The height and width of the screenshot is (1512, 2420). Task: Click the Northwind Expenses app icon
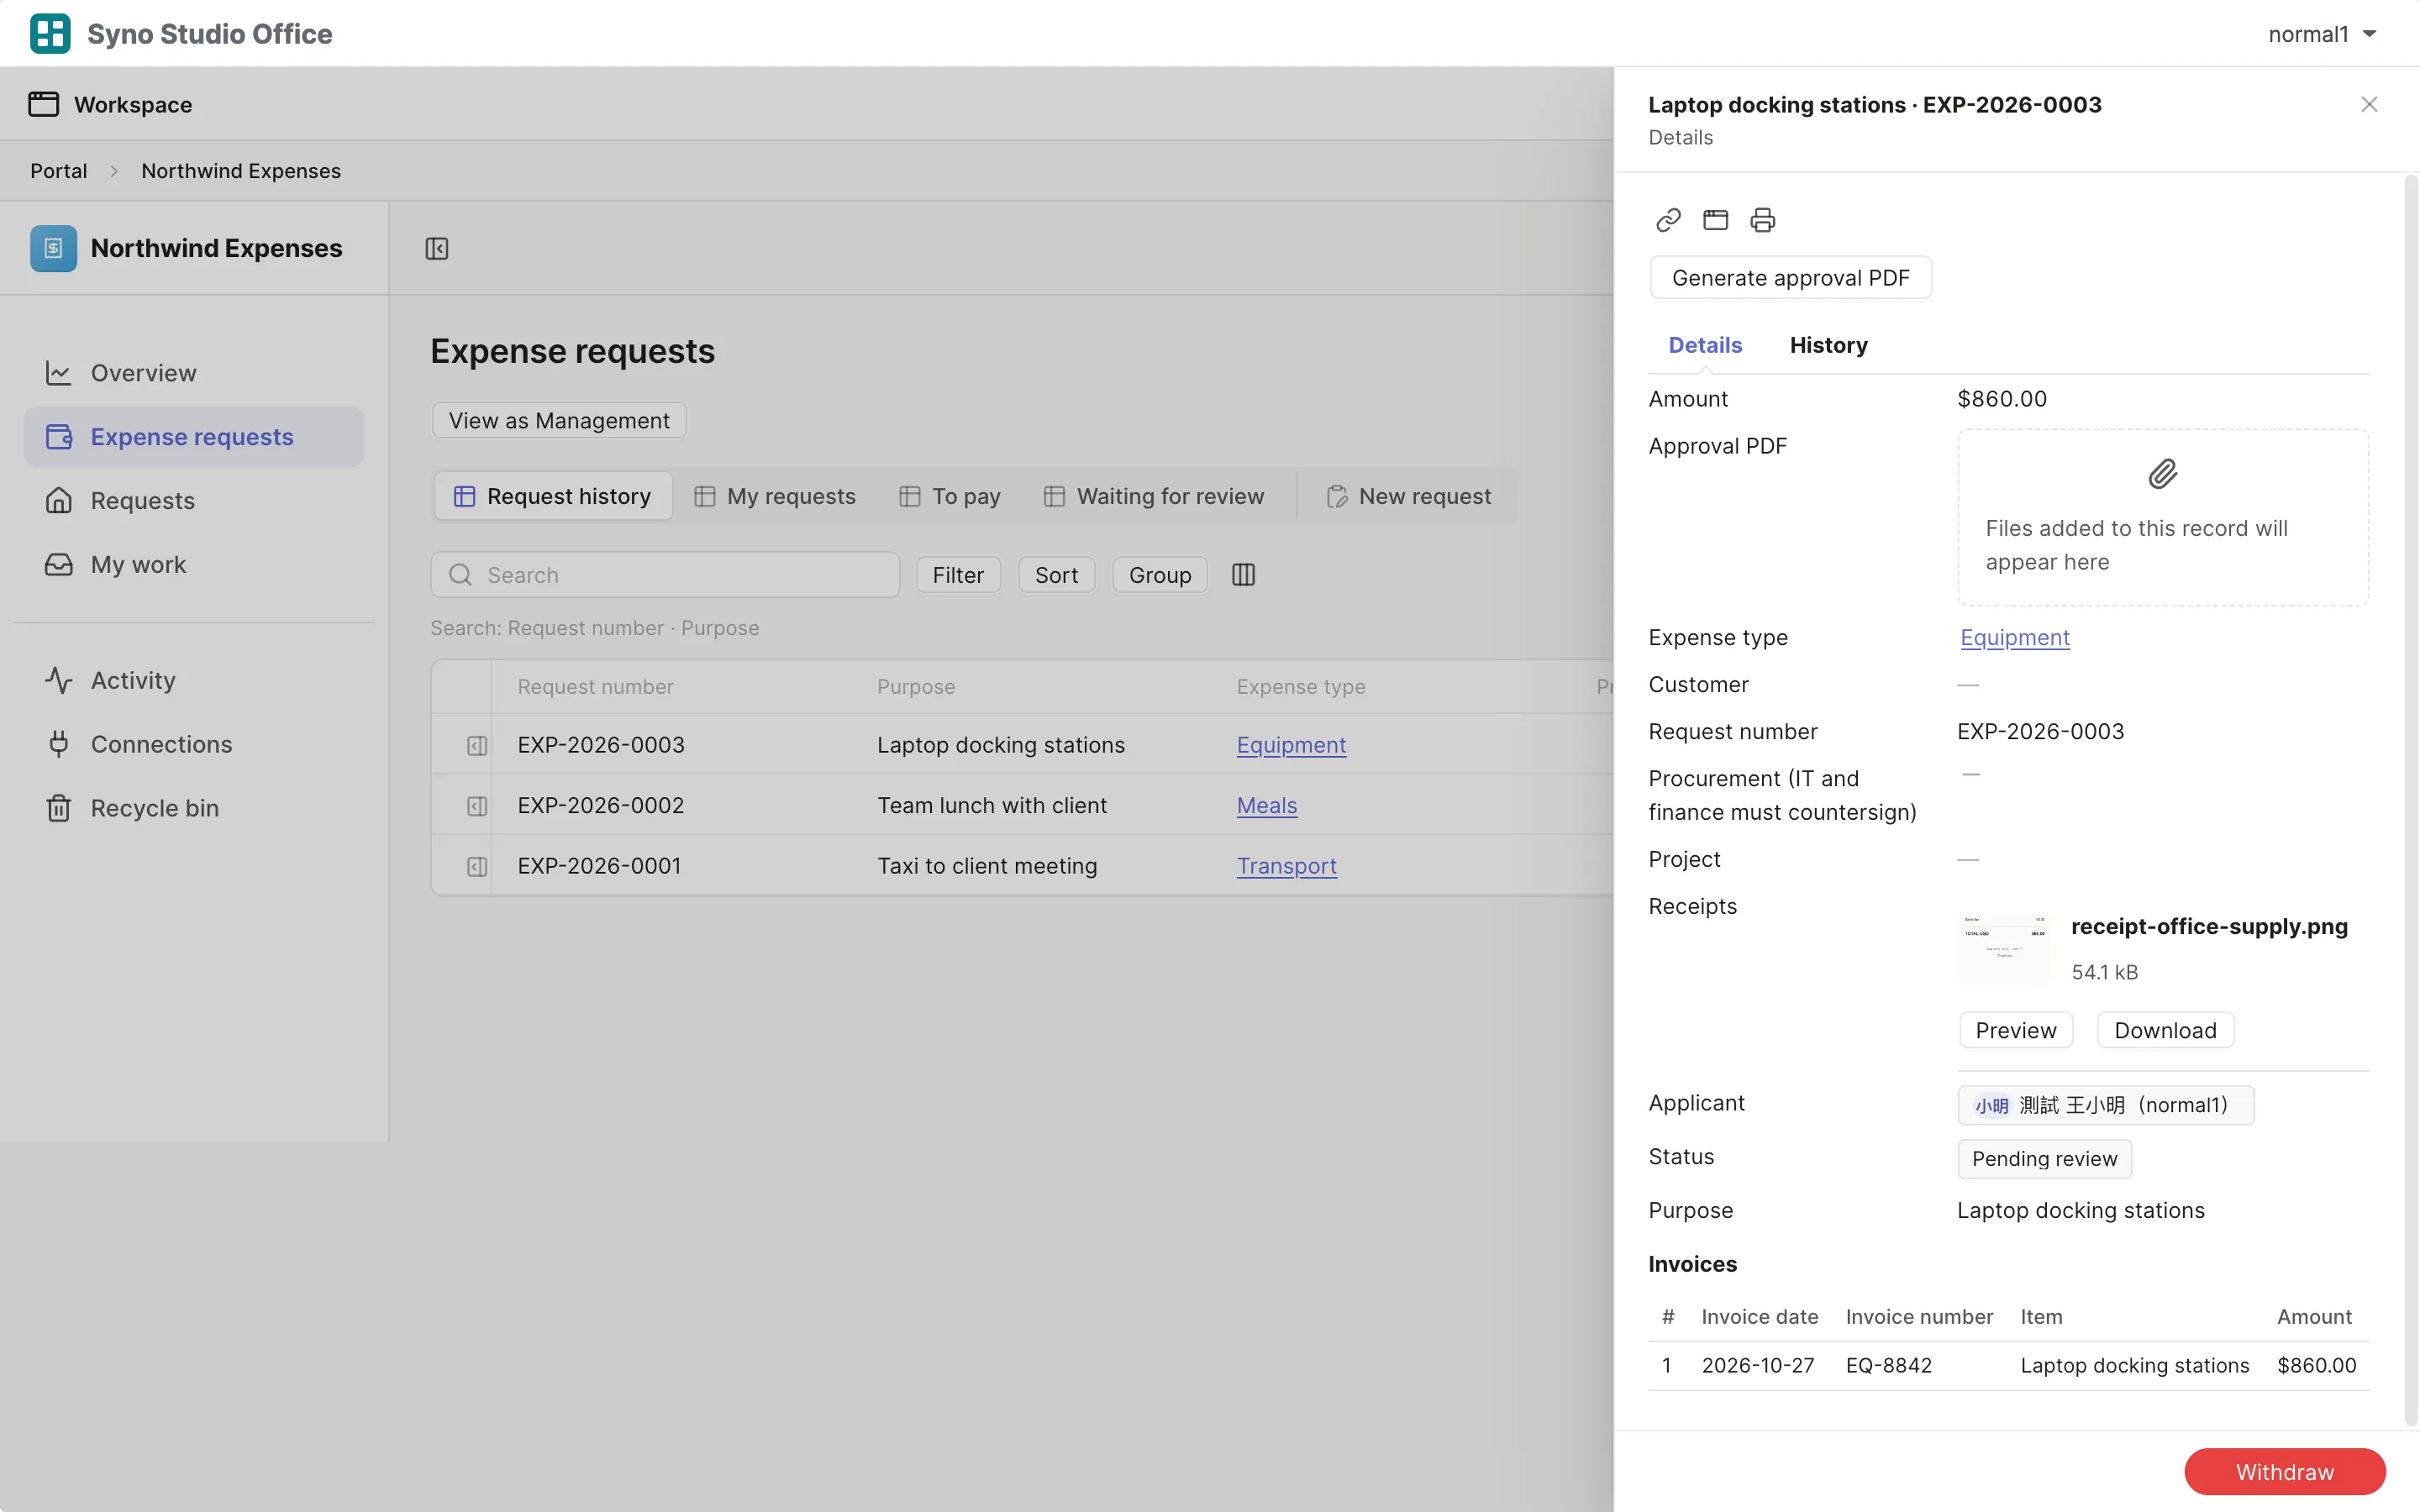coord(53,248)
